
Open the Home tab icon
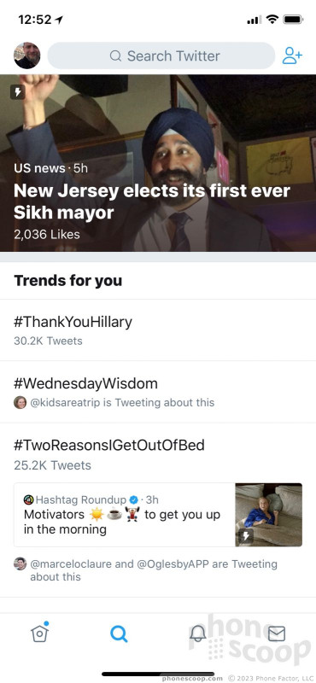[x=39, y=633]
